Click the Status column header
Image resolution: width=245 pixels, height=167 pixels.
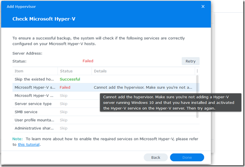click(75, 71)
